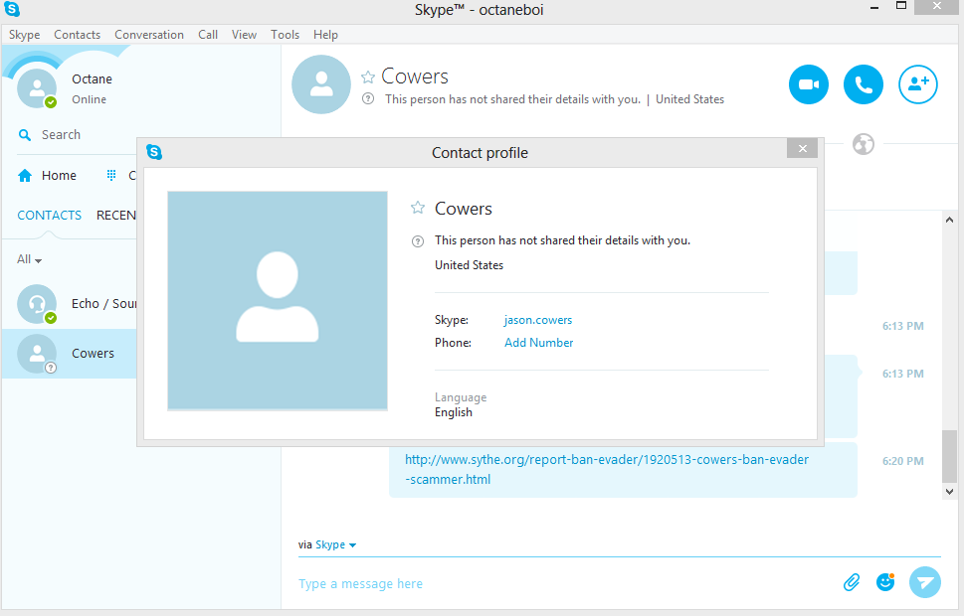964x616 pixels.
Task: Click the 6:20 PM timestamp
Action: pos(902,461)
